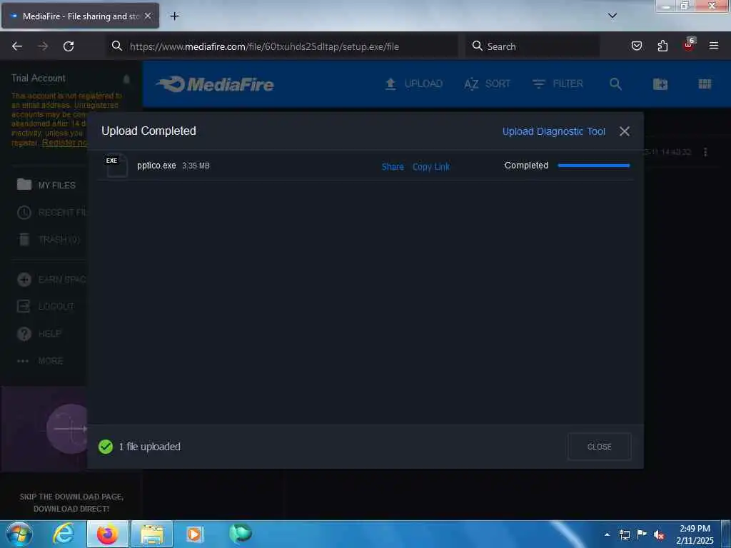731x548 pixels.
Task: Open HELP in sidebar
Action: click(39, 334)
